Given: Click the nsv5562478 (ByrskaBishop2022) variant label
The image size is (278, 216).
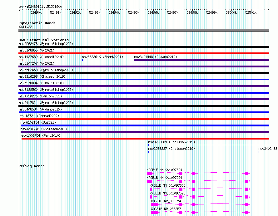Looking at the screenshot, I should click(x=46, y=44).
